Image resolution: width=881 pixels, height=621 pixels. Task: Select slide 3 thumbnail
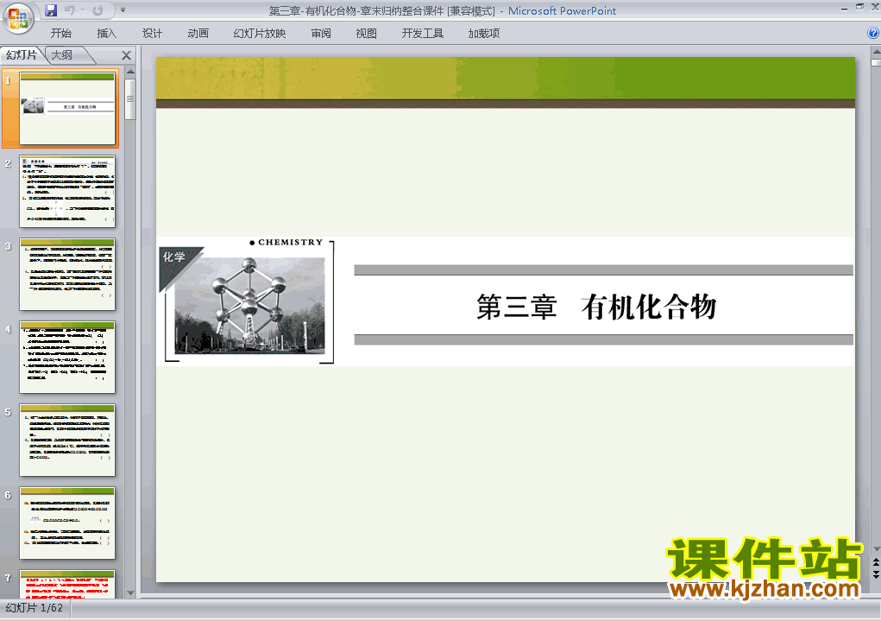tap(66, 274)
